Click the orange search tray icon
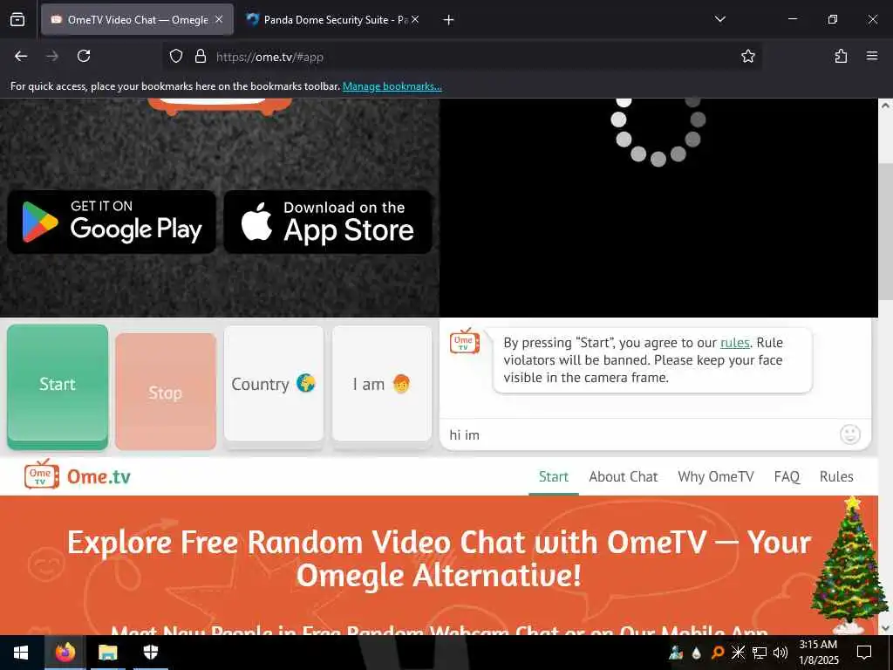This screenshot has width=893, height=670. (718, 653)
